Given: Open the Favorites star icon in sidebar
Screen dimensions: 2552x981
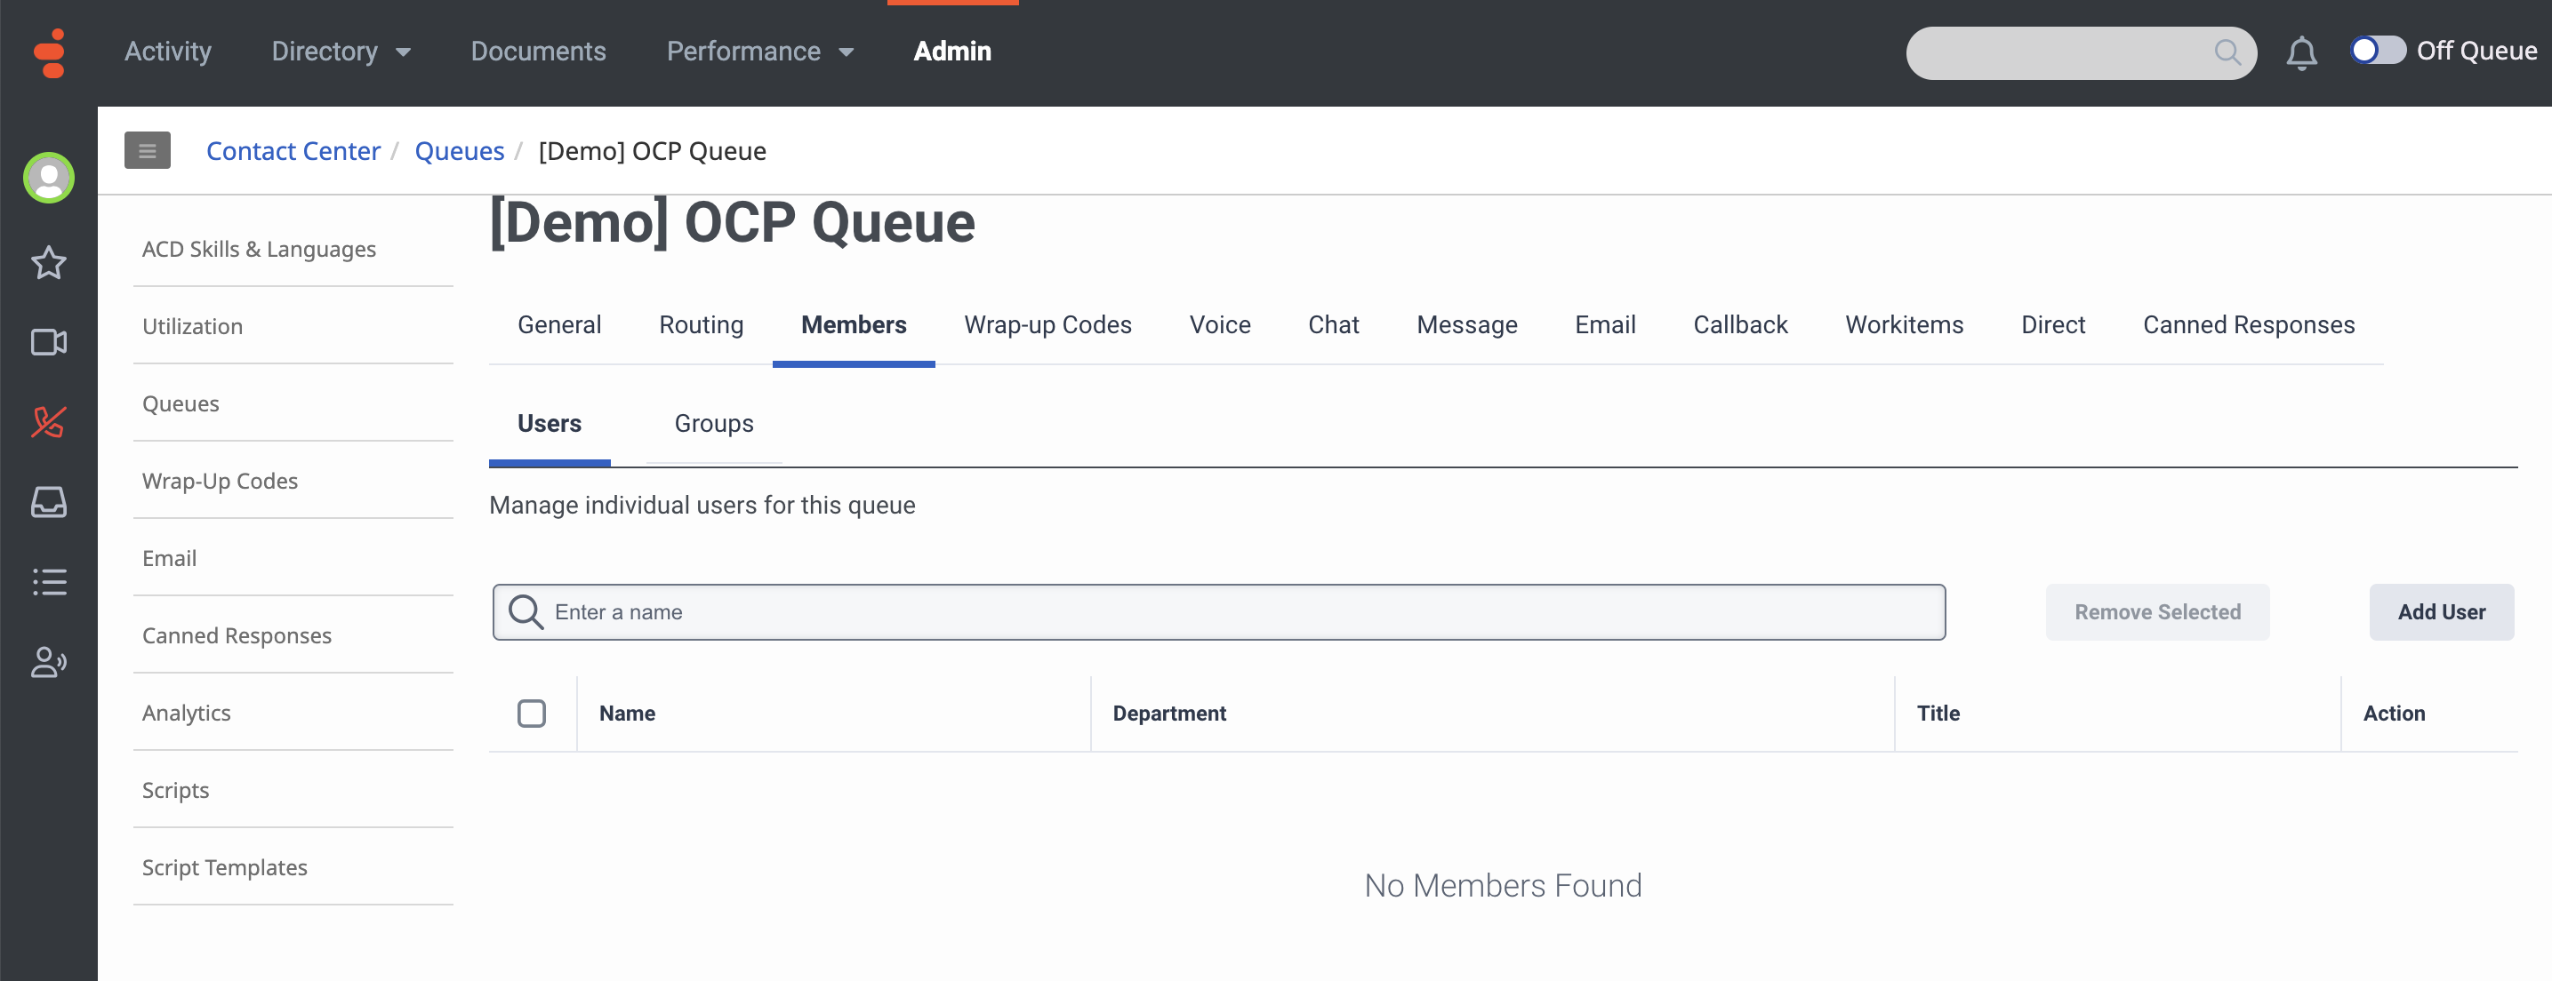Looking at the screenshot, I should [x=47, y=263].
